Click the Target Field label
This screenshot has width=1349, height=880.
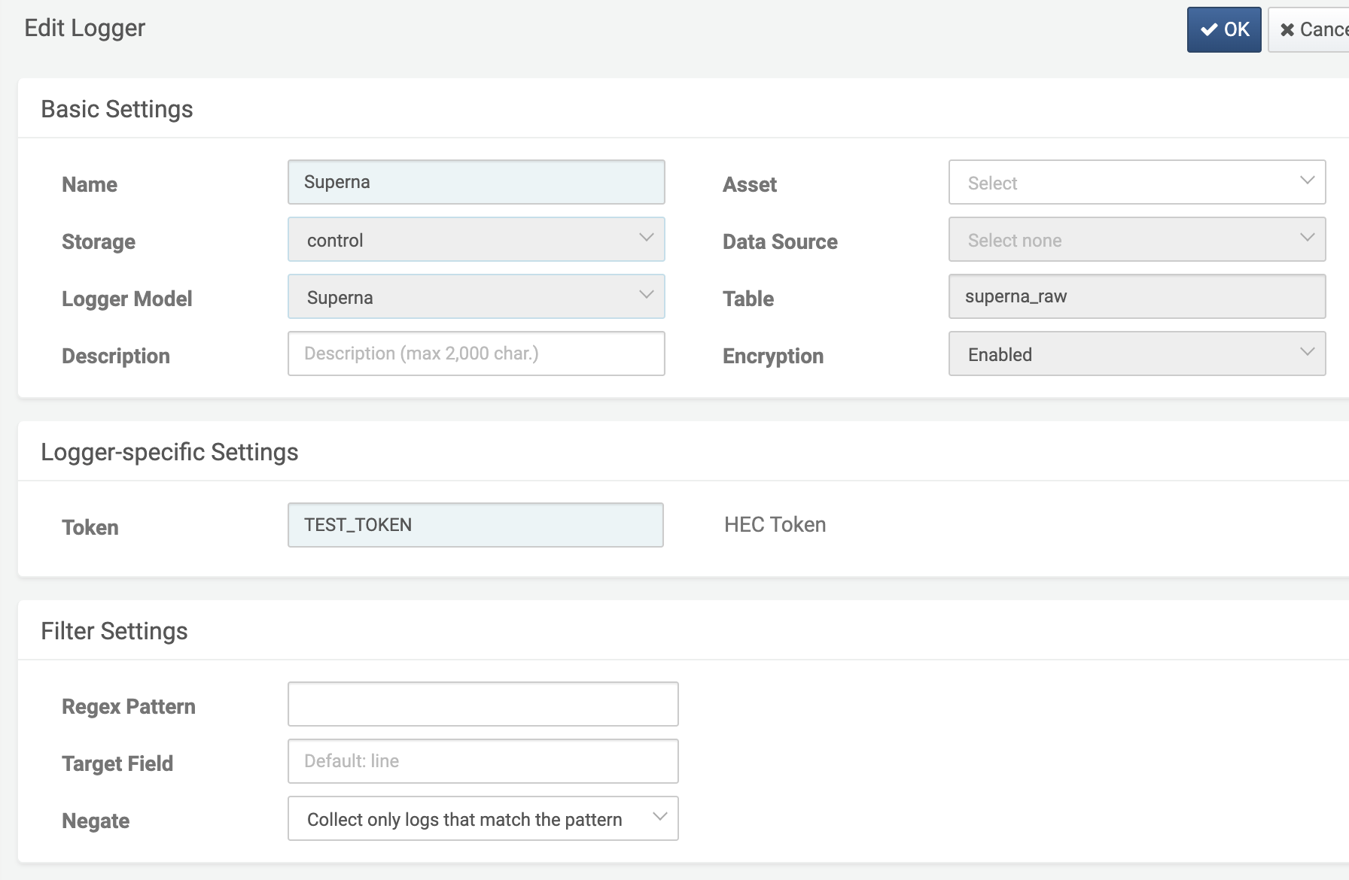tap(117, 763)
